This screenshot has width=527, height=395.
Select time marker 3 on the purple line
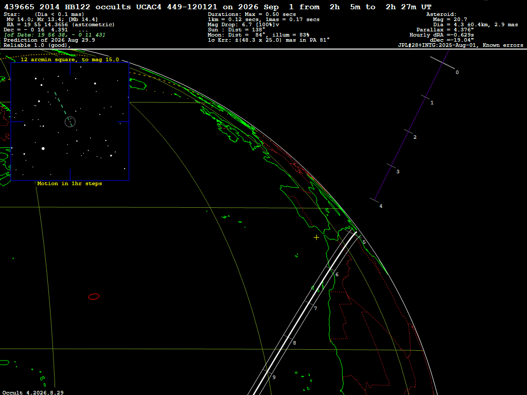398,172
